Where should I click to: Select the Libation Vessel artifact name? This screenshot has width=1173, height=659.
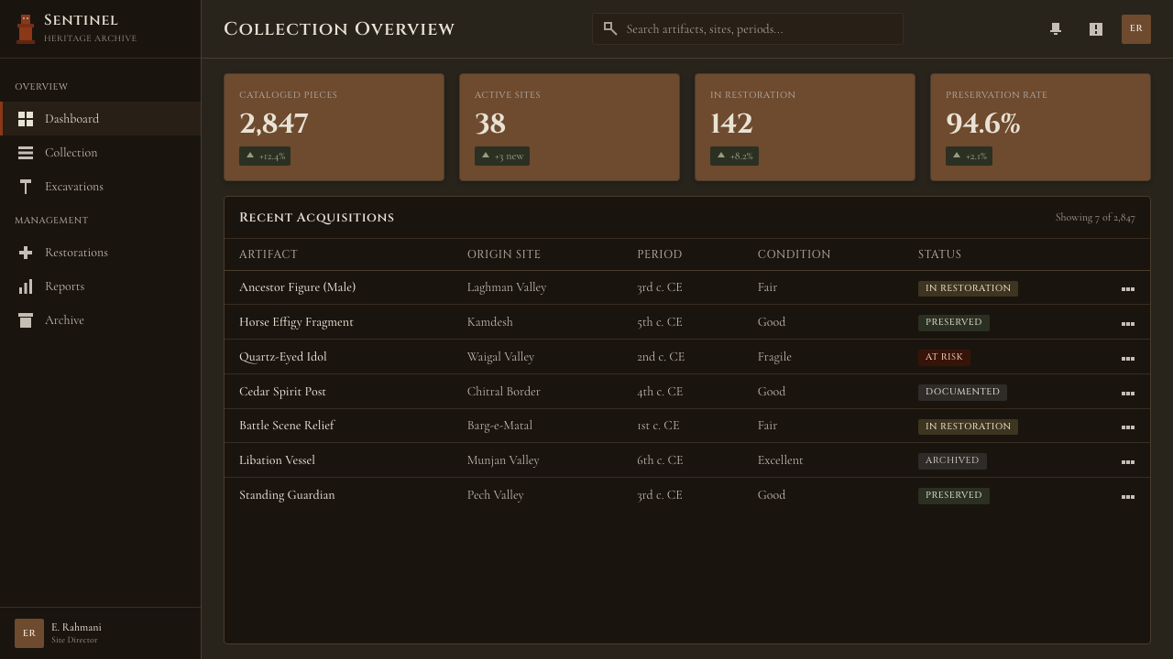(x=277, y=460)
